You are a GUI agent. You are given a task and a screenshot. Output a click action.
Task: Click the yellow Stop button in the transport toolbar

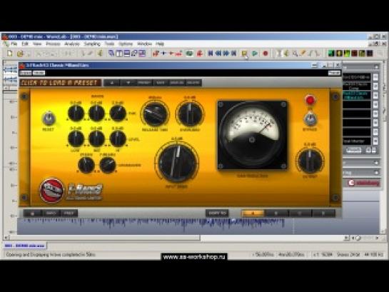[244, 53]
